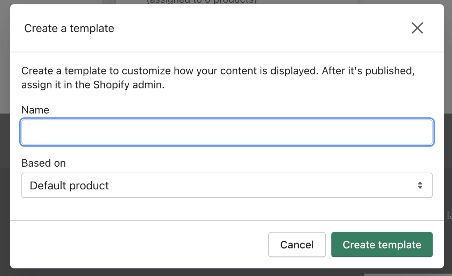Image resolution: width=452 pixels, height=276 pixels.
Task: Click the 'Create a template' dialog title
Action: (x=69, y=28)
